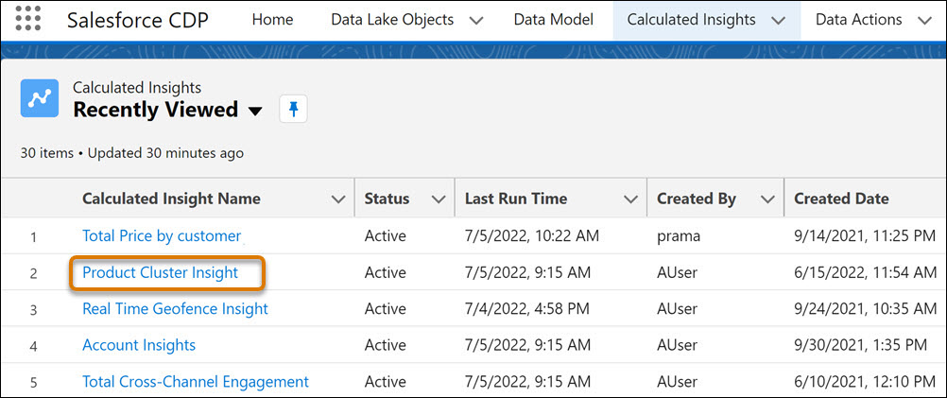
Task: Open the Total Cross-Channel Engagement link
Action: (196, 382)
